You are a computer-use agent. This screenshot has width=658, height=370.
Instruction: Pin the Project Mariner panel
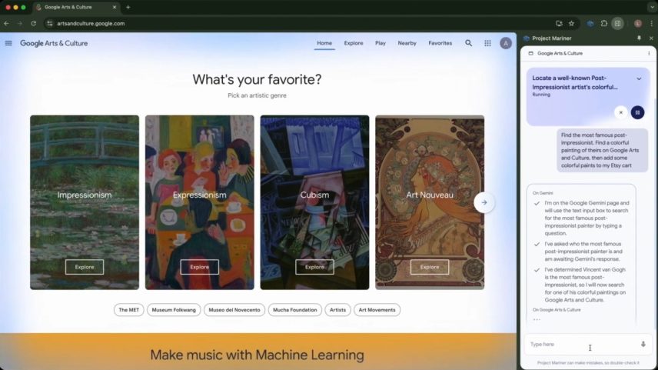(639, 38)
